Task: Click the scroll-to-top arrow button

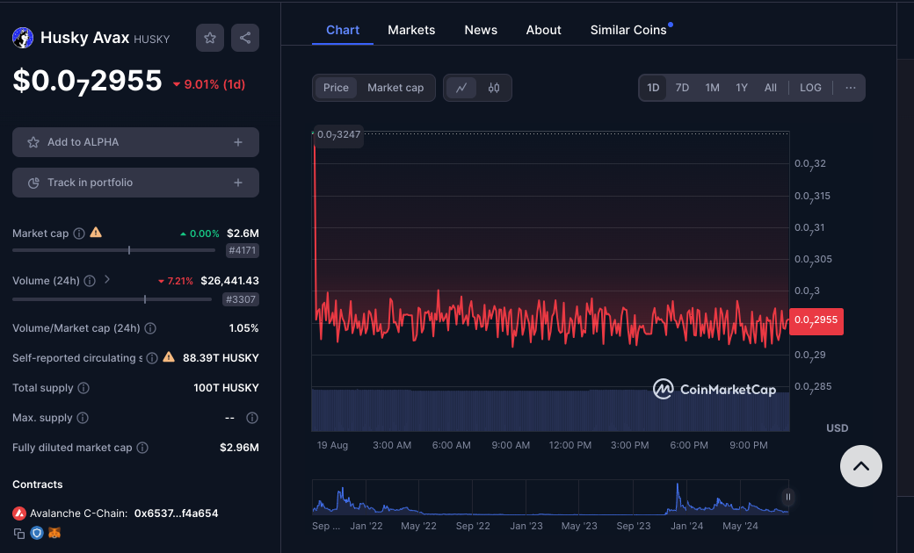Action: pyautogui.click(x=860, y=466)
